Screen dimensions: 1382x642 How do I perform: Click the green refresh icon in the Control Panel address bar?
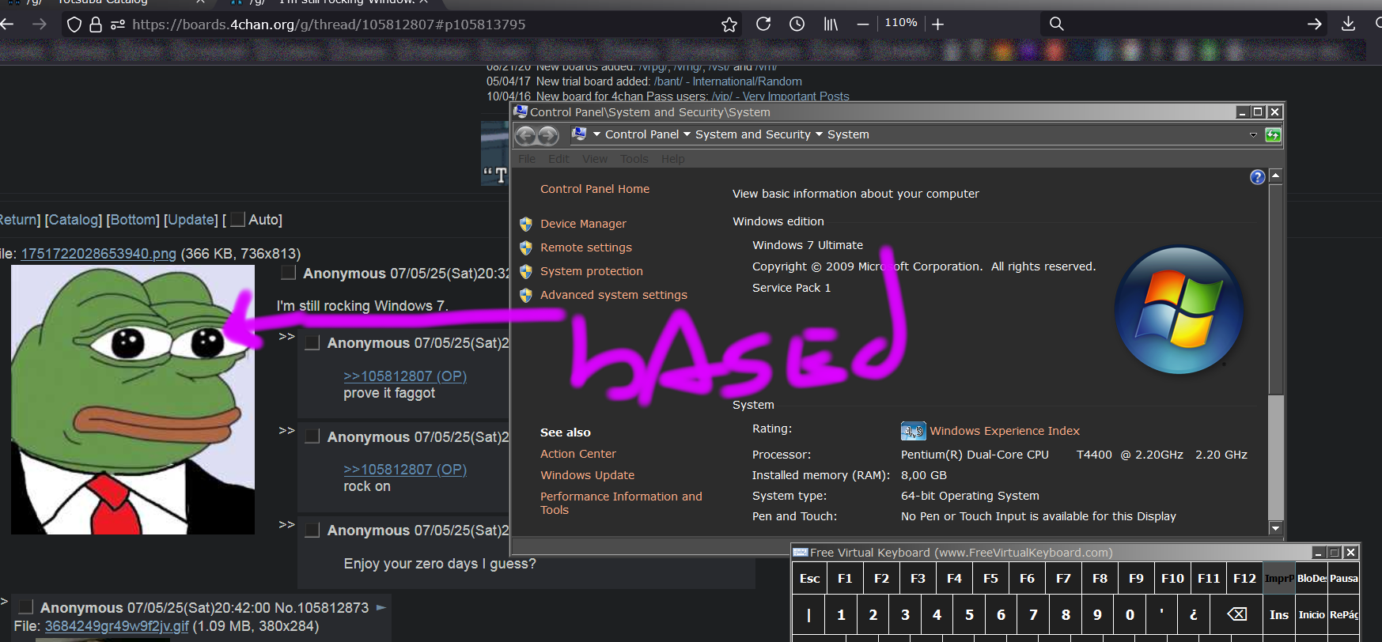[x=1273, y=135]
